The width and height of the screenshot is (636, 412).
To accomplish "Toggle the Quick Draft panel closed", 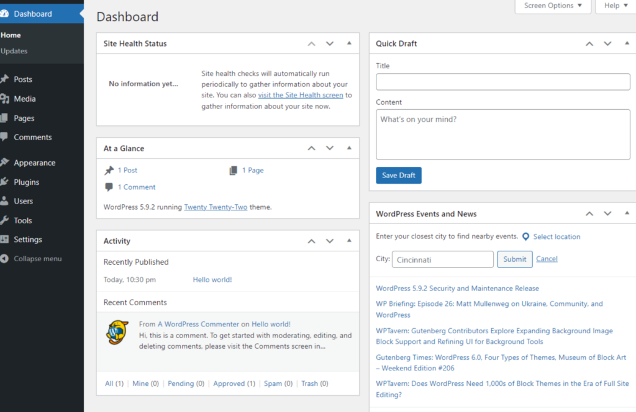I will [627, 43].
